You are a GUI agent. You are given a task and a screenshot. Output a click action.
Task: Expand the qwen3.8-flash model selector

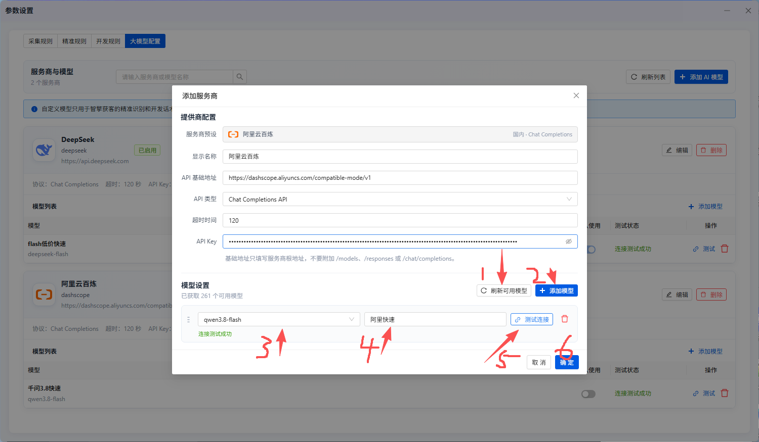(279, 319)
